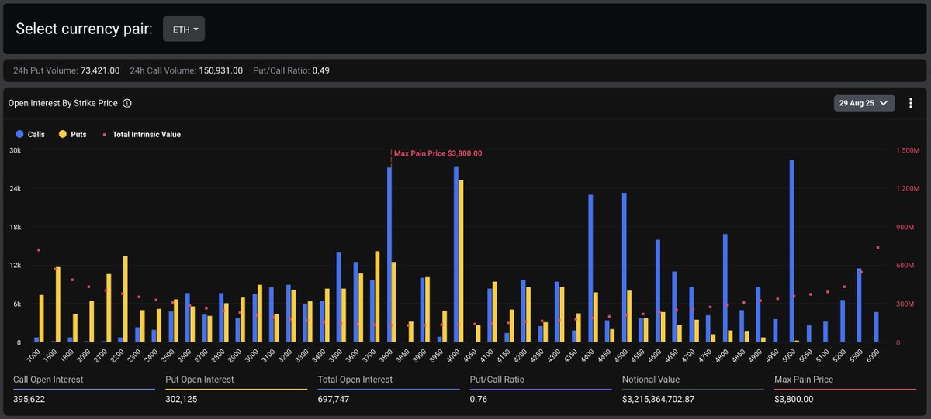
Task: Click the 4500 strike label on x-axis
Action: (x=621, y=354)
